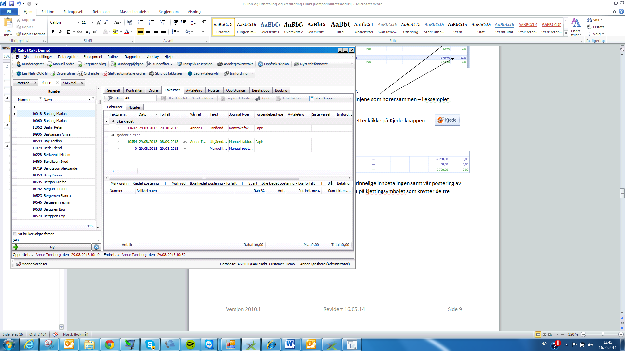This screenshot has height=351, width=625.
Task: Click Innsjekk resepsjon toolbar button
Action: click(195, 64)
